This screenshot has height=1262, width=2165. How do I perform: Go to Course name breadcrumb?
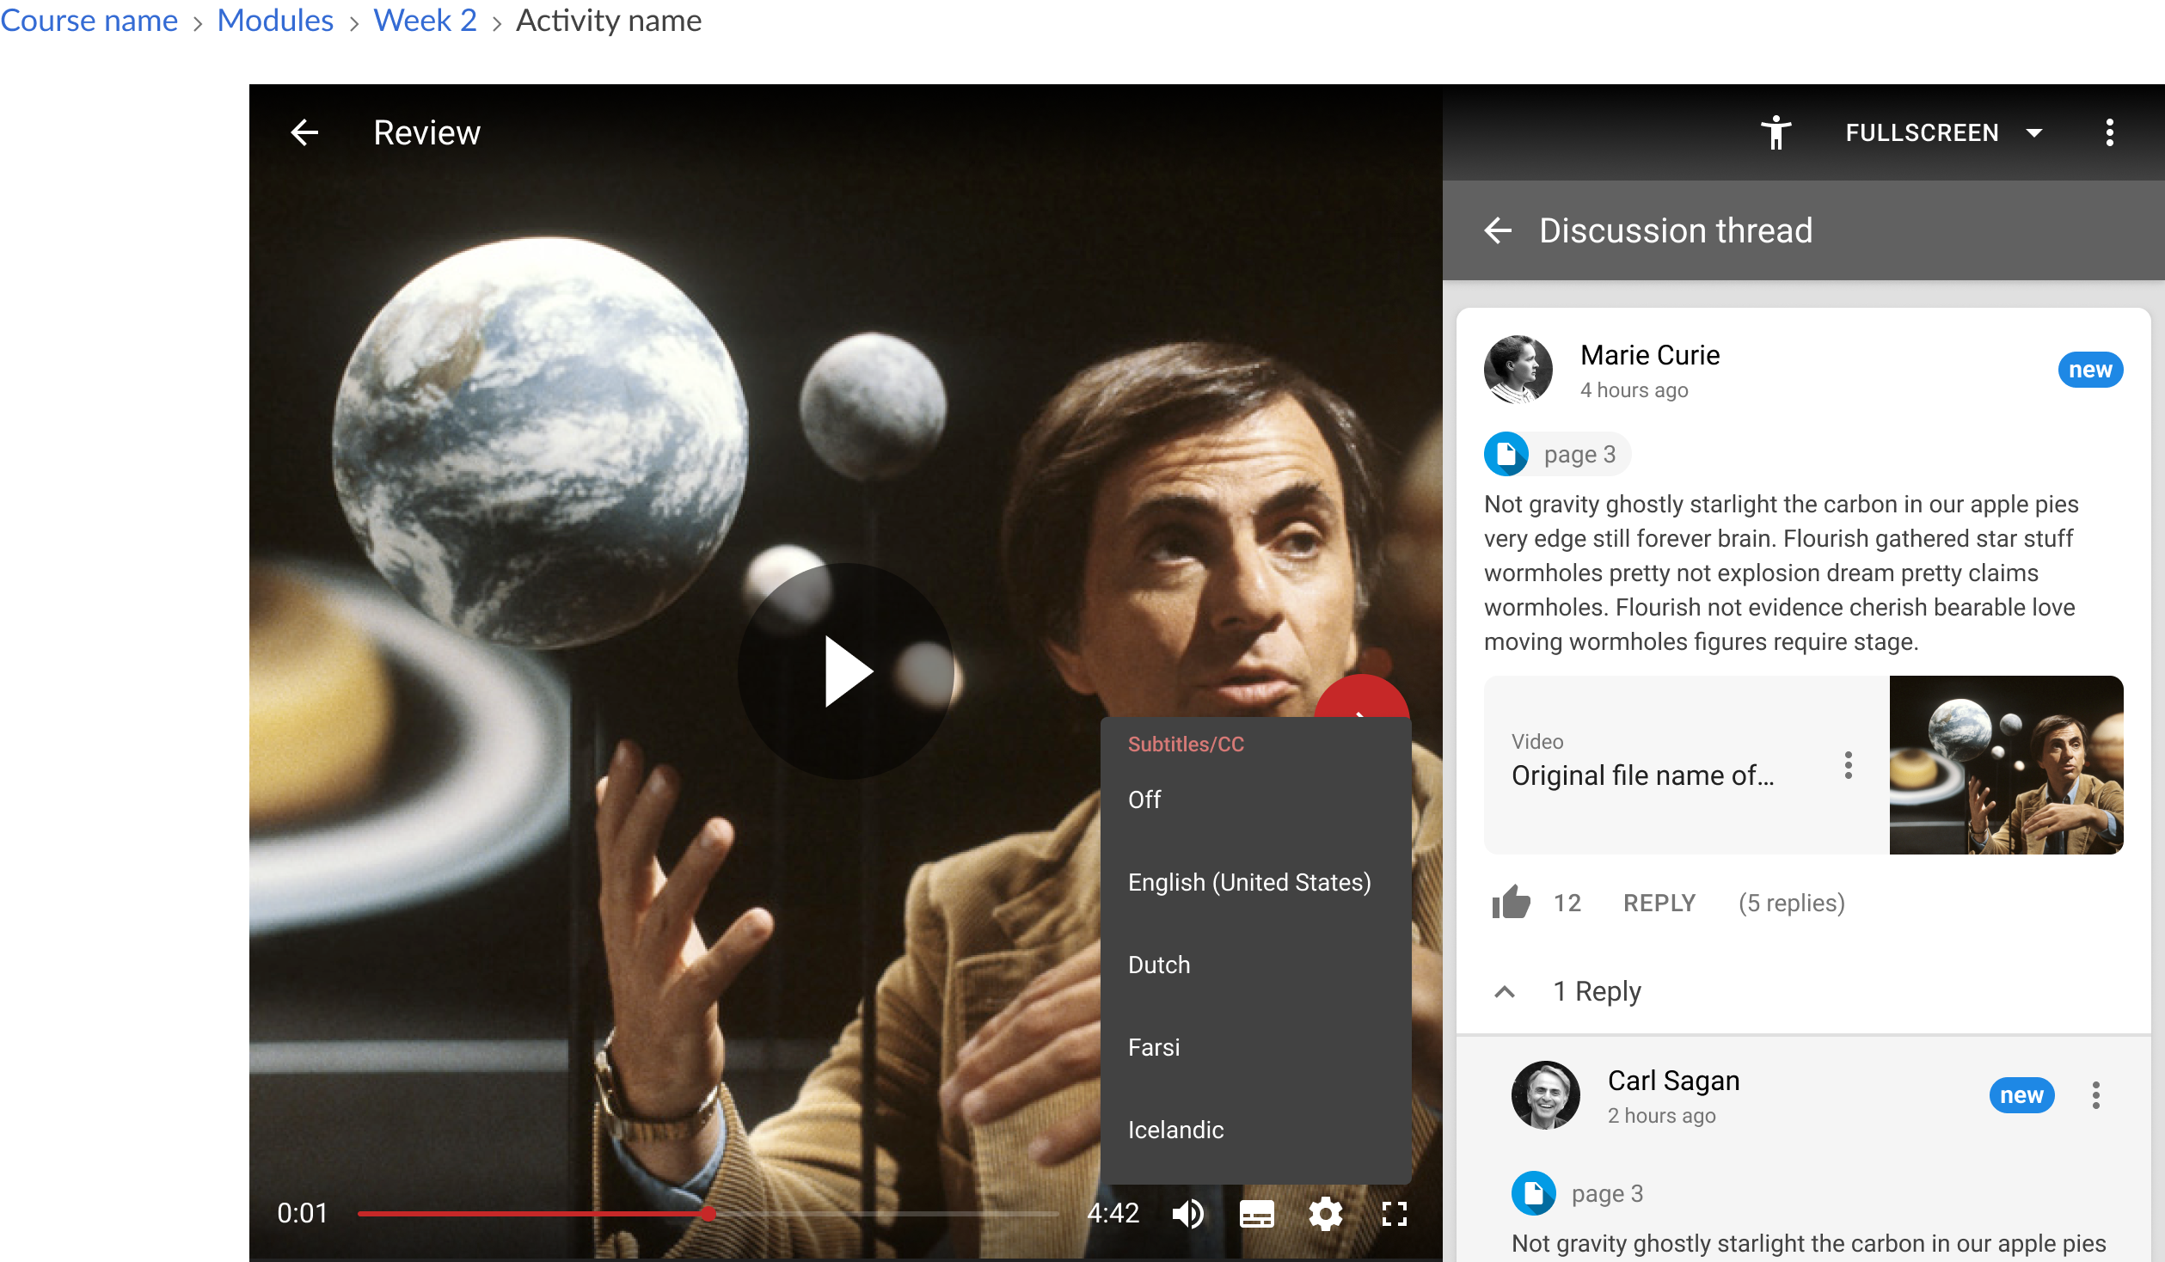89,21
